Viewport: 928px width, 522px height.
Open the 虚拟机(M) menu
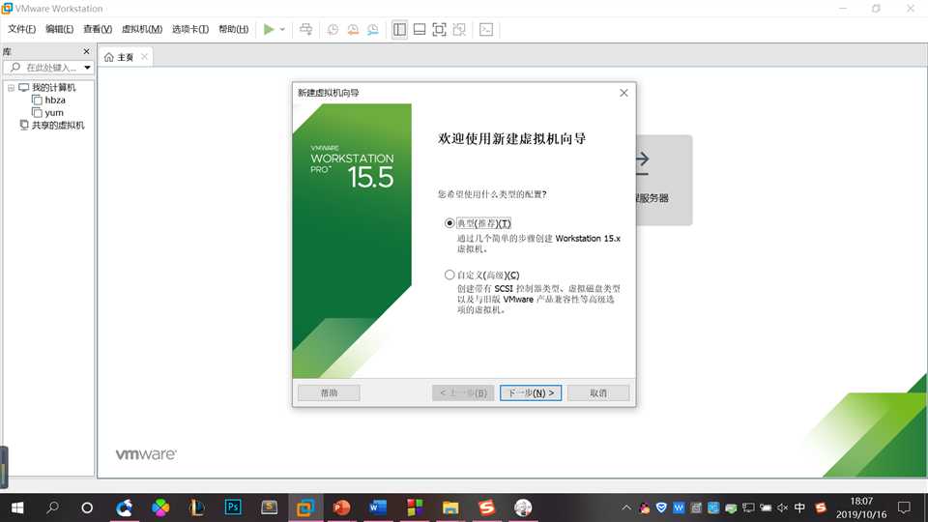pyautogui.click(x=142, y=29)
